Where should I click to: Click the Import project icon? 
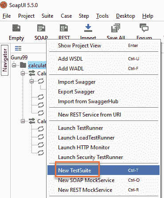pyautogui.click(x=88, y=28)
